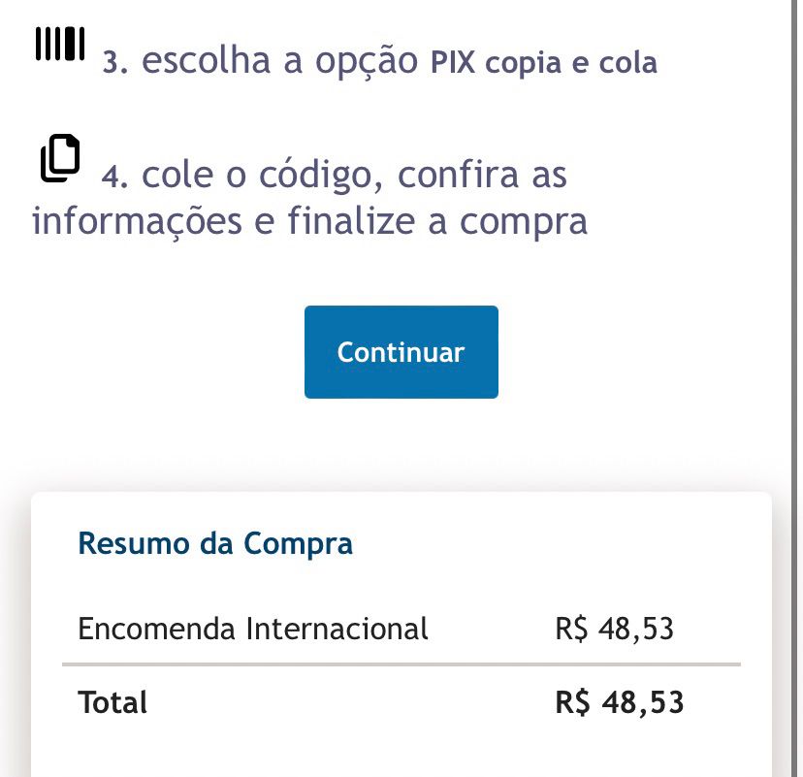This screenshot has width=803, height=777.
Task: Click the step number 3. label
Action: (x=114, y=62)
